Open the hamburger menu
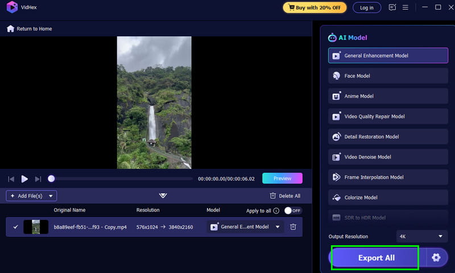The image size is (455, 273). 406,7
